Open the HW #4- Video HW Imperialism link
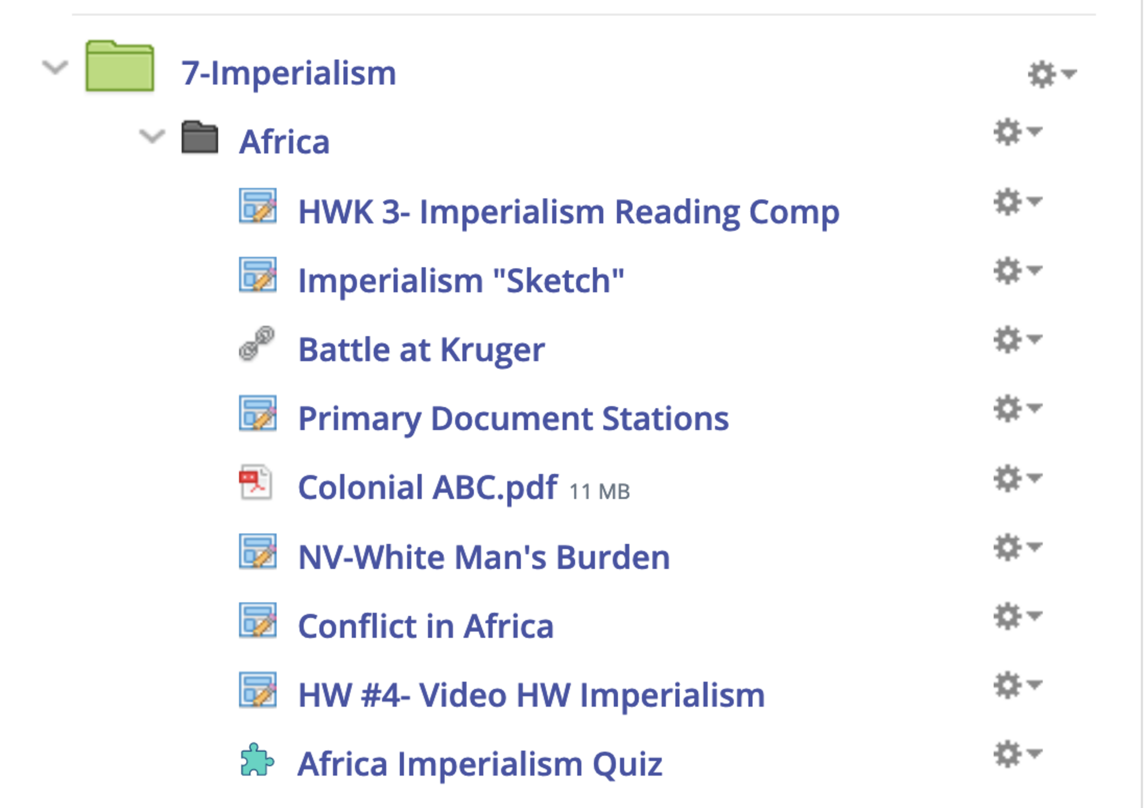1144x808 pixels. click(531, 695)
